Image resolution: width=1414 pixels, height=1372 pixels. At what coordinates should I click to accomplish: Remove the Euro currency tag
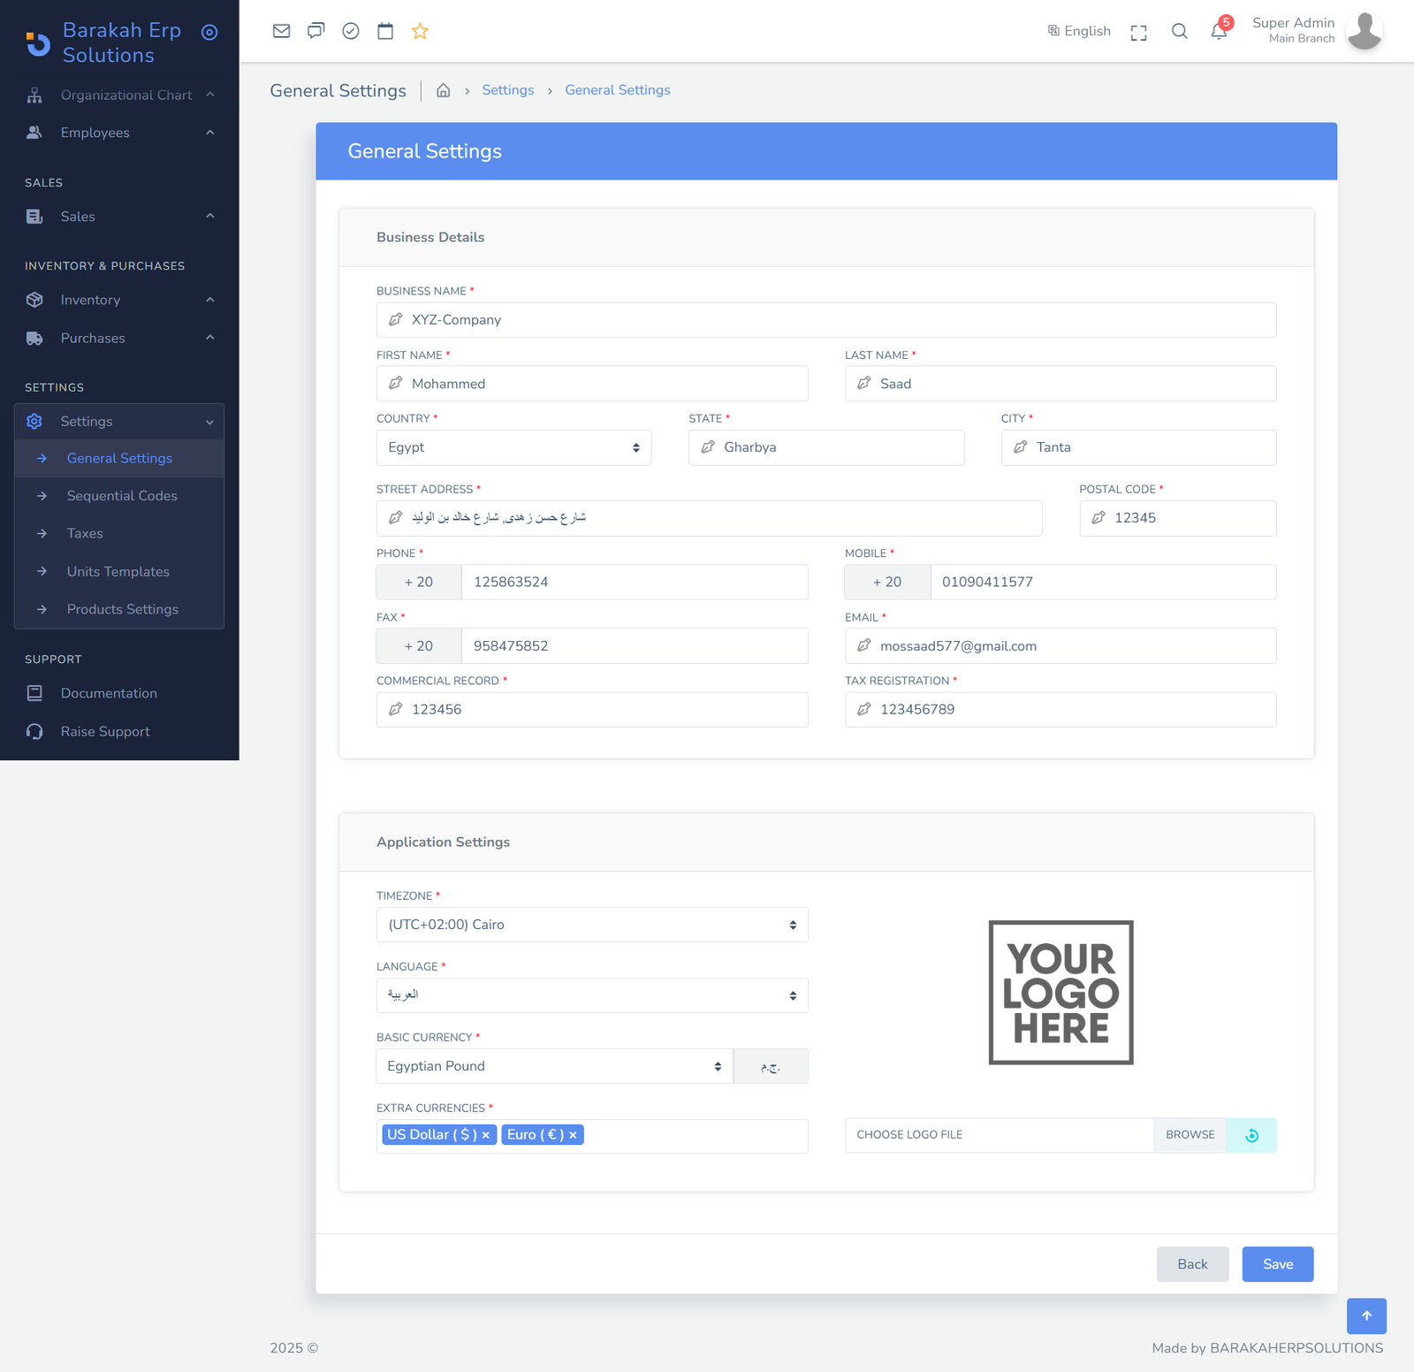573,1135
